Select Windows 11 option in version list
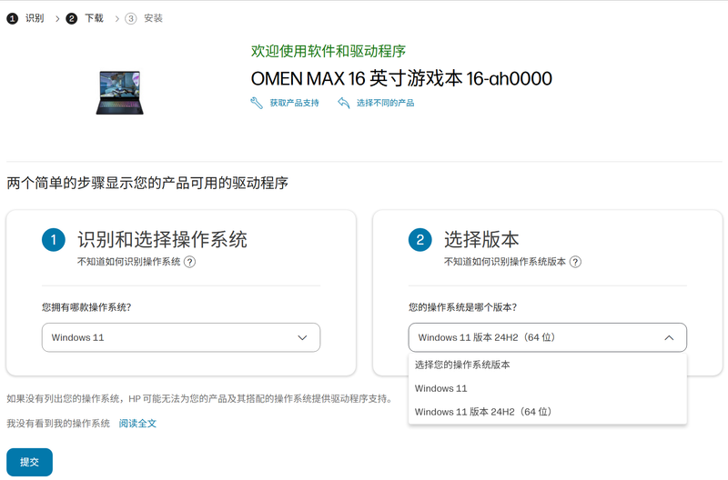 point(548,389)
